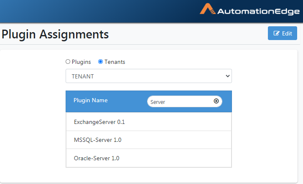Click the Tenants radio label text
The width and height of the screenshot is (303, 184).
(x=115, y=62)
